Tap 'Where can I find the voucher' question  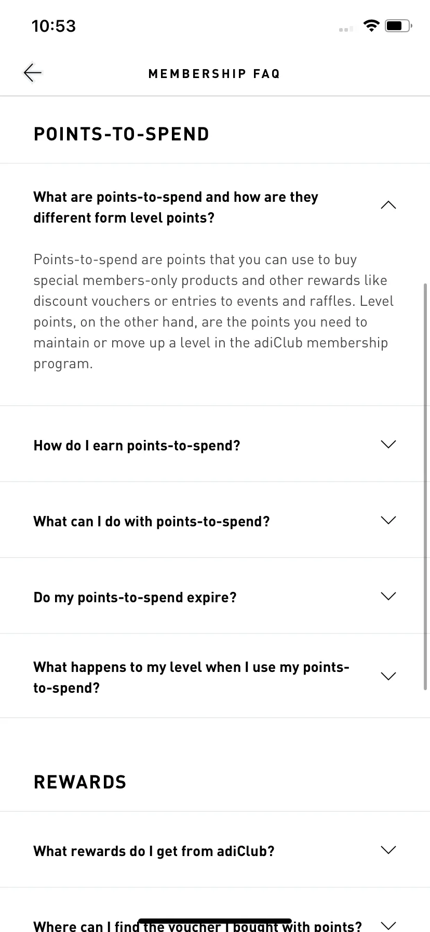pos(197,926)
